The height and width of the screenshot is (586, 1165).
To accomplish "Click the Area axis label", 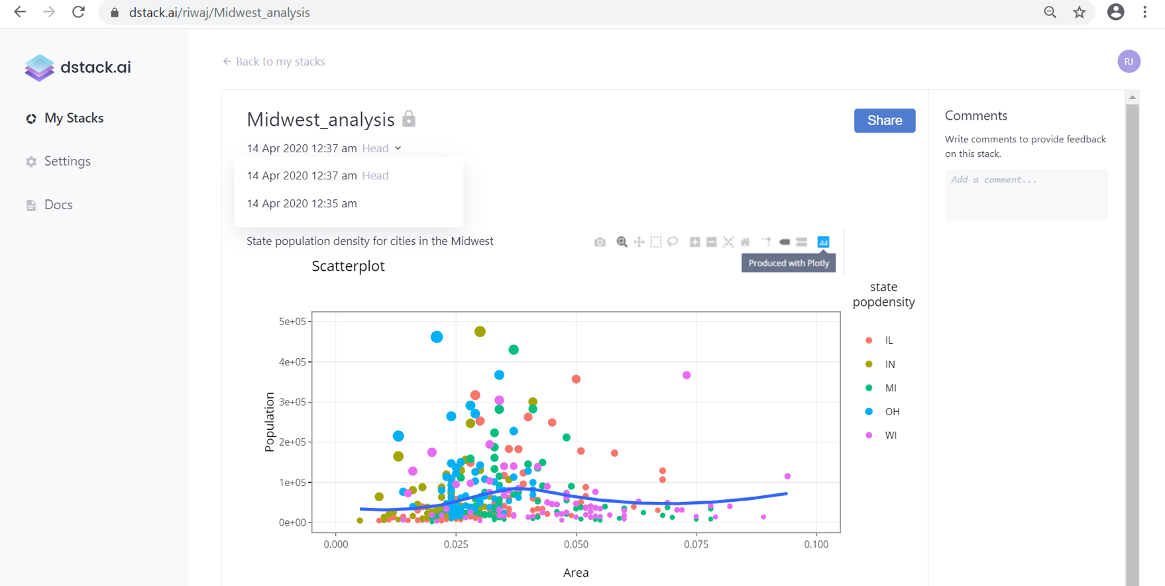I will (576, 573).
